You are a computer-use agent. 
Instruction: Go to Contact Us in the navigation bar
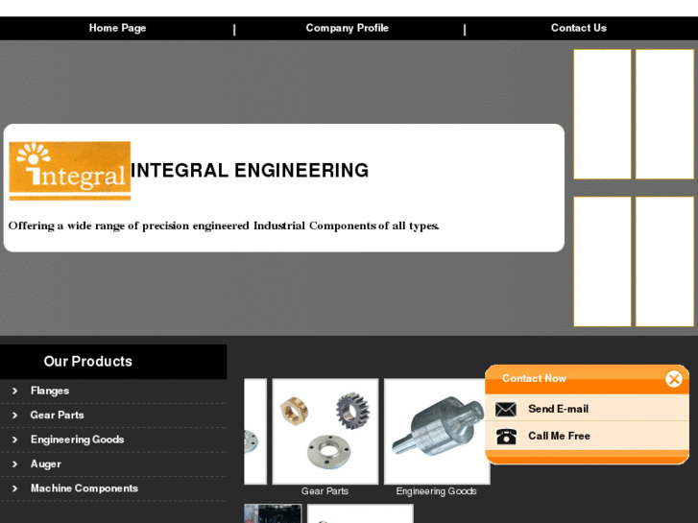578,28
